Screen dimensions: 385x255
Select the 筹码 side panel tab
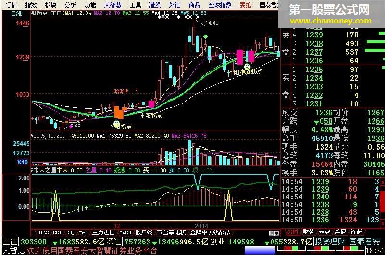point(340,232)
